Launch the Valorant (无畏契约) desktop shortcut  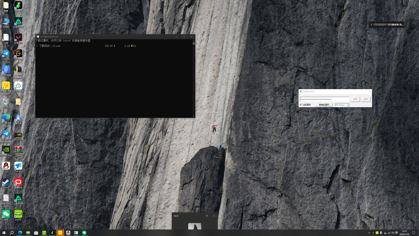click(18, 39)
